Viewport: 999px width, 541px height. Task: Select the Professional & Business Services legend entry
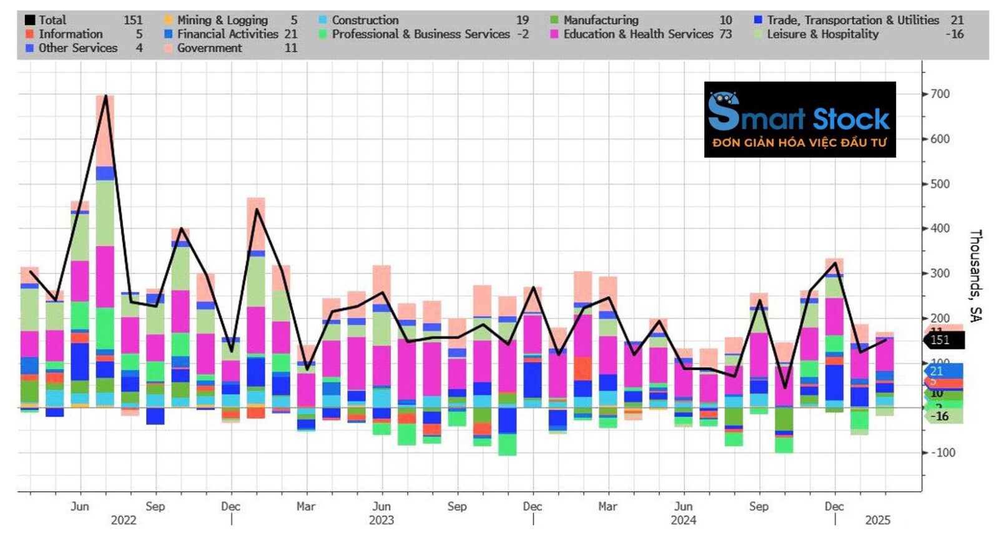(x=420, y=34)
